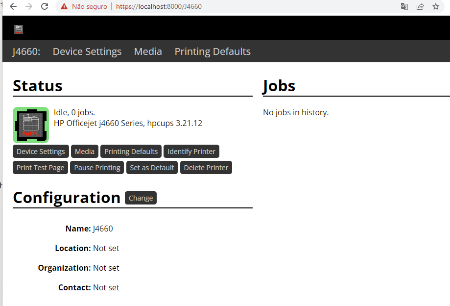
Task: Click the share page icon
Action: 420,6
